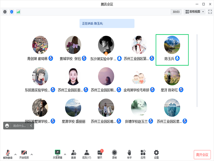Select 陈玉兵 mountain avatar
The height and width of the screenshot is (161, 214).
(172, 45)
